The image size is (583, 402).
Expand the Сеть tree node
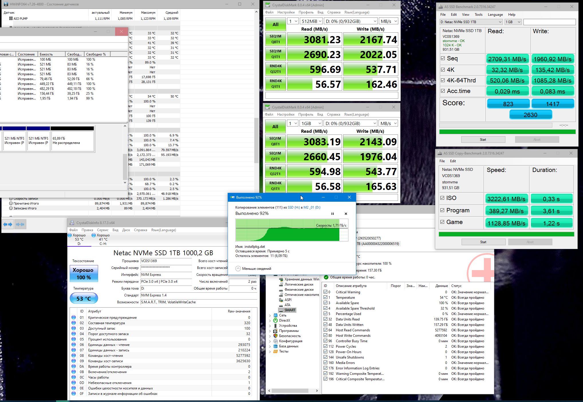[270, 315]
